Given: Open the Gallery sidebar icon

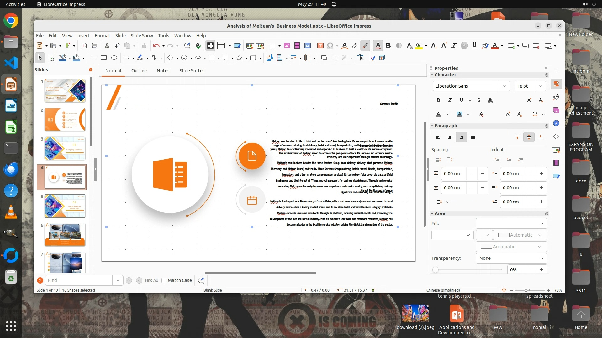Looking at the screenshot, I should (x=556, y=110).
